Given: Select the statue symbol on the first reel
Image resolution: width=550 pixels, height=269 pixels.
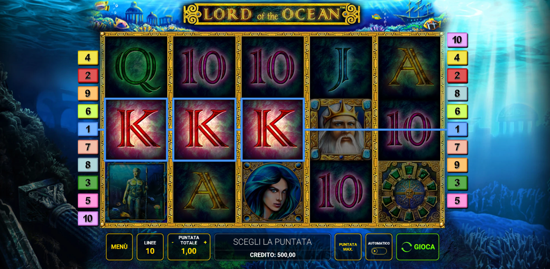Looking at the screenshot, I should [136, 192].
